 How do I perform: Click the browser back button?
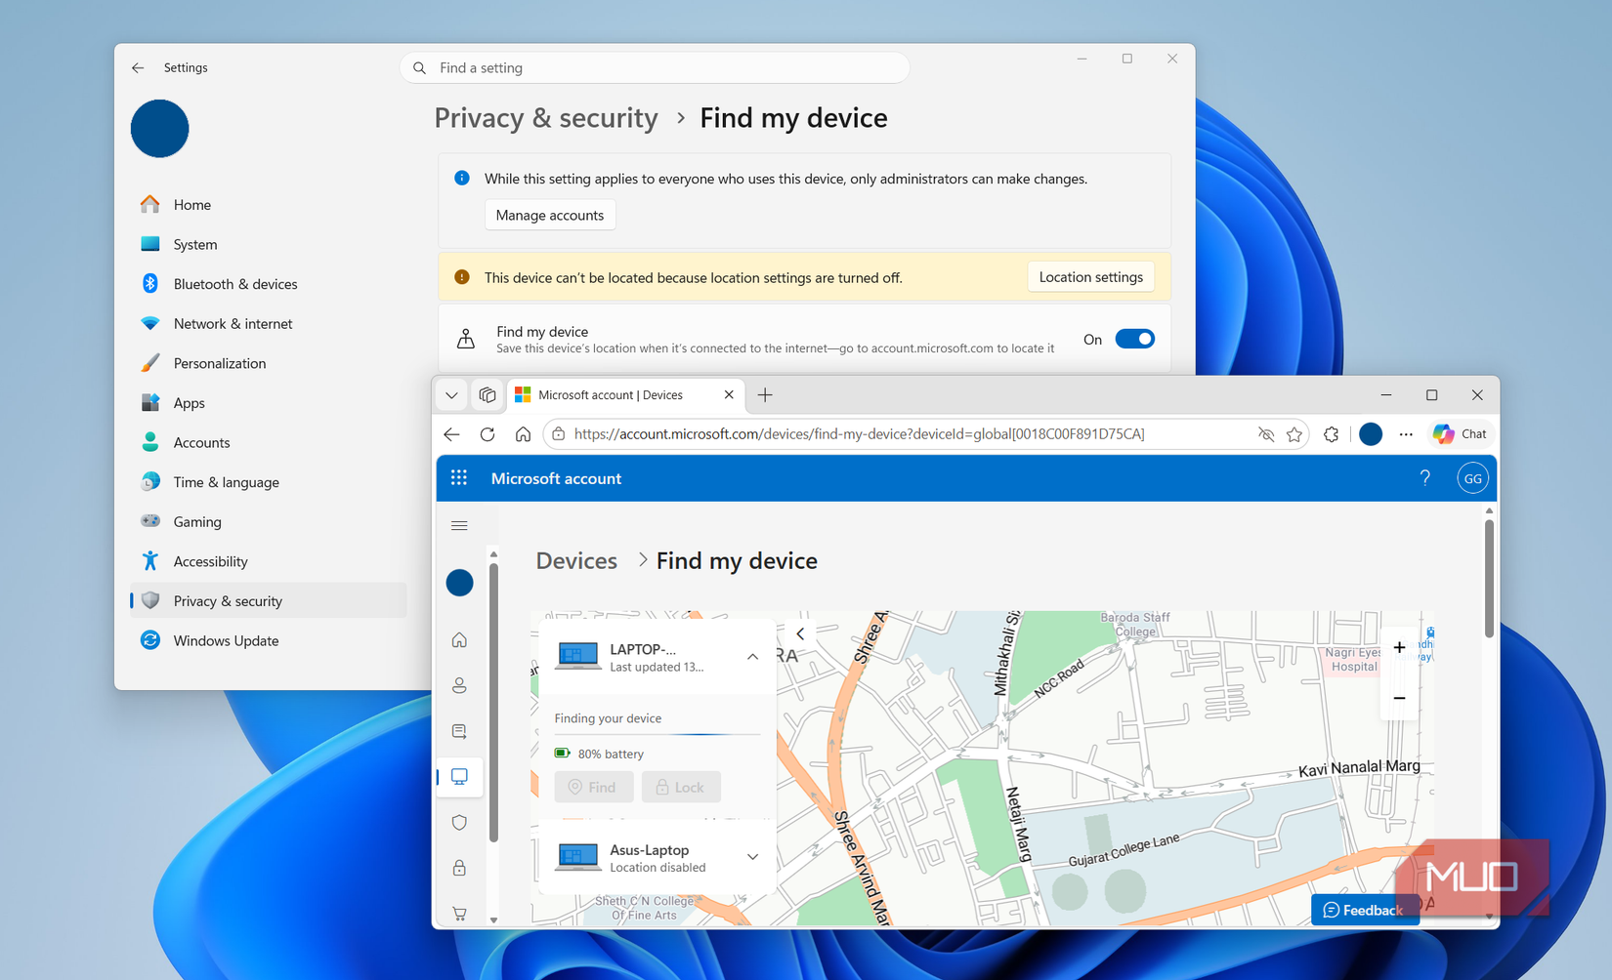451,434
